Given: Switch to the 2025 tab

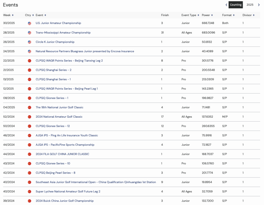Looking at the screenshot, I should click(250, 5).
